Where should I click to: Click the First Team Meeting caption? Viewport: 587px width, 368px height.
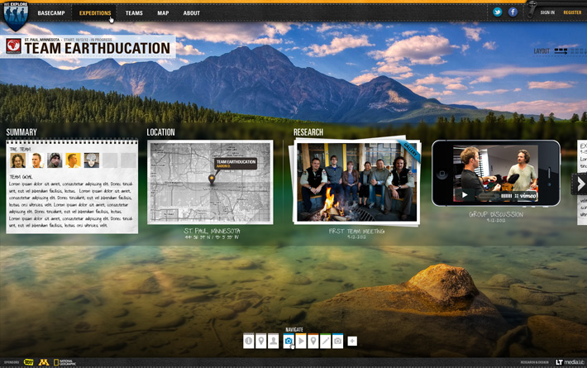(x=356, y=232)
